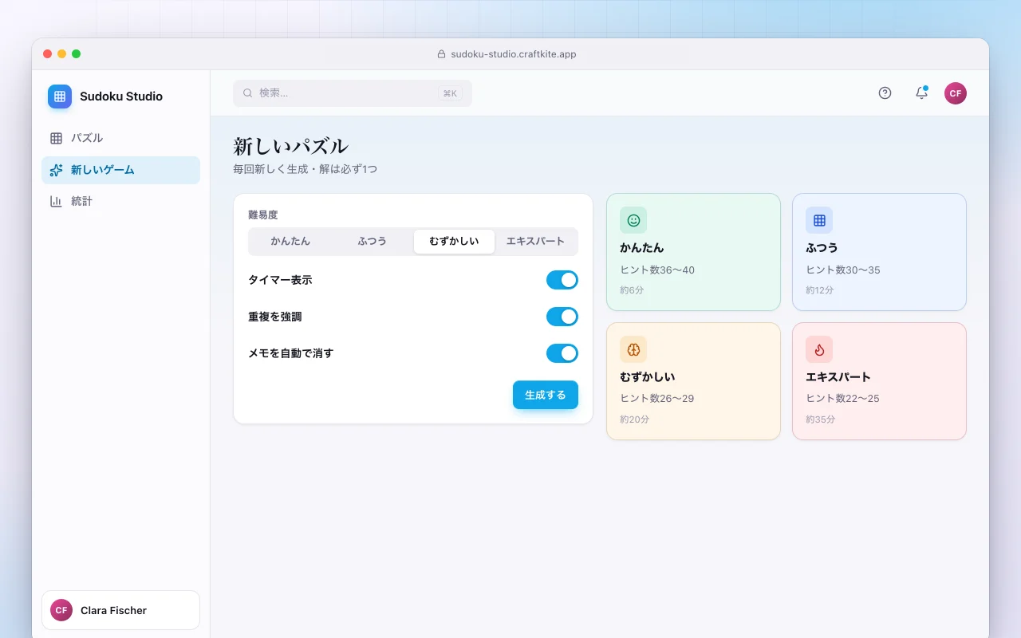This screenshot has height=638, width=1021.
Task: Toggle the タイマー表示 switch
Action: click(x=562, y=280)
